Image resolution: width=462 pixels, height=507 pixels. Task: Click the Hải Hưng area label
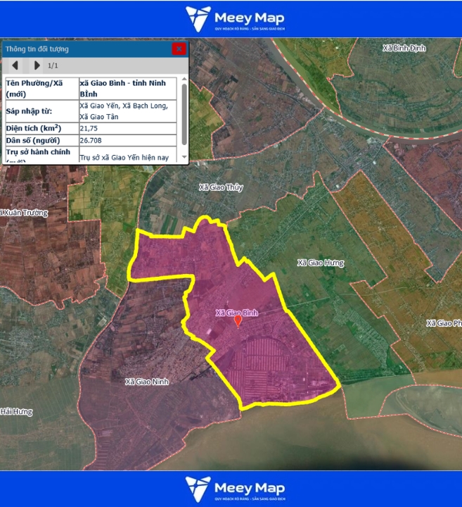pyautogui.click(x=15, y=411)
